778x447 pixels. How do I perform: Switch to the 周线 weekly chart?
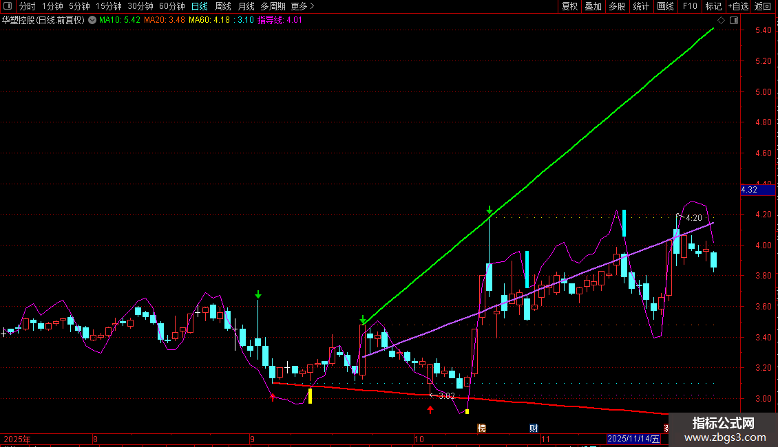click(x=223, y=6)
